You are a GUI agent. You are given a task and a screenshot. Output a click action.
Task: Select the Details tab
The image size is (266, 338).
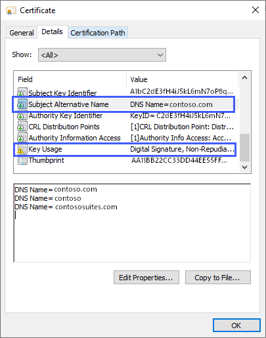coord(52,32)
